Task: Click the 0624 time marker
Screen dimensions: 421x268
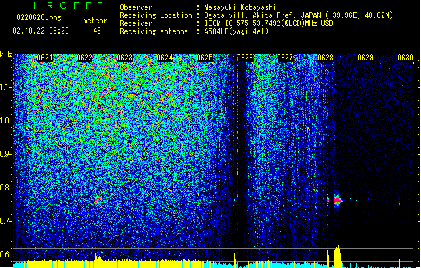Action: pos(165,58)
